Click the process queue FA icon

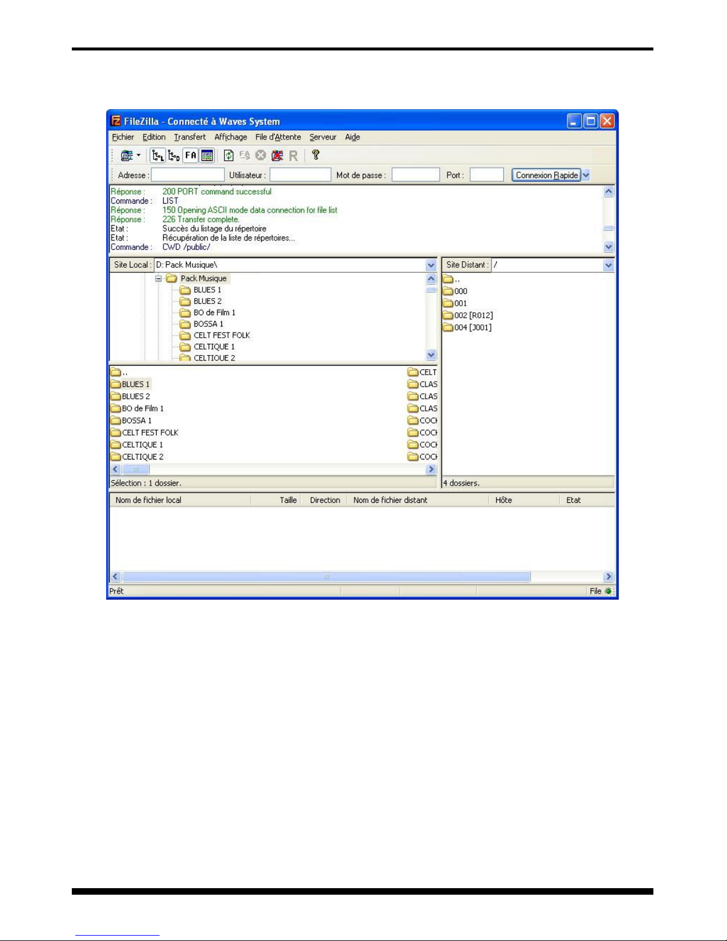coord(245,156)
